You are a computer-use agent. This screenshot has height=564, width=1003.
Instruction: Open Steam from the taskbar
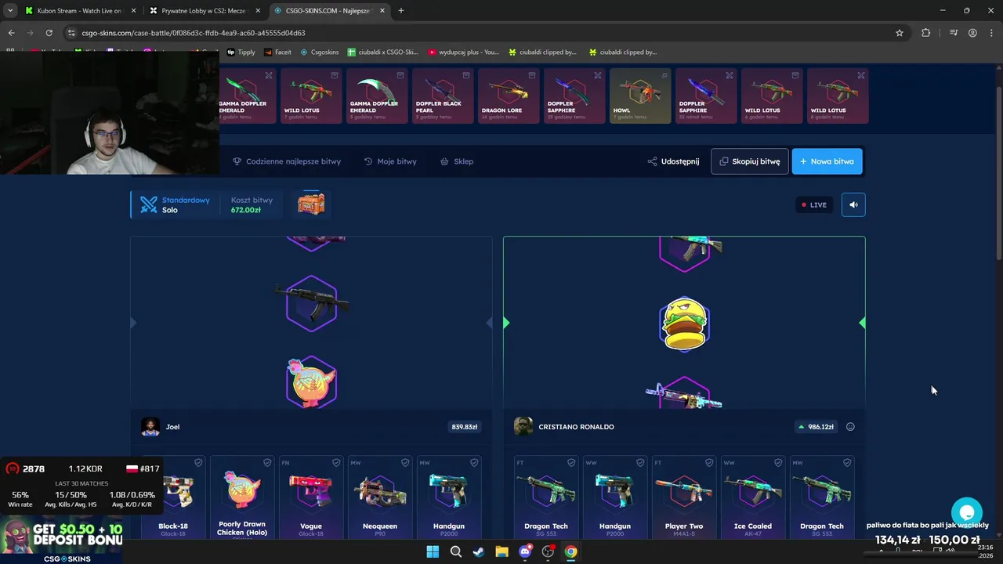[x=478, y=551]
